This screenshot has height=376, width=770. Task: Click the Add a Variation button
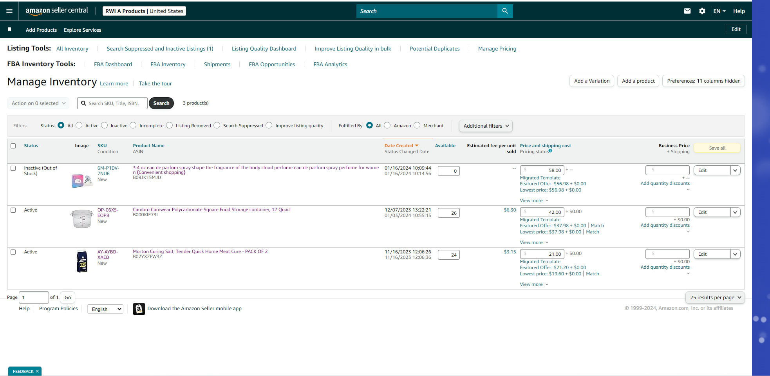592,81
